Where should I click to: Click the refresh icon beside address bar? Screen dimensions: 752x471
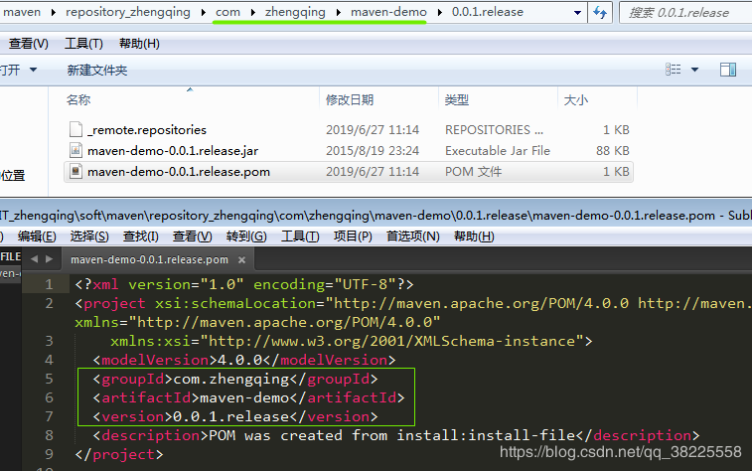point(600,12)
